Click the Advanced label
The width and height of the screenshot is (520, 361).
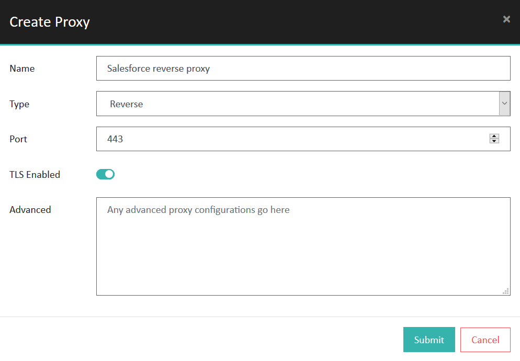(30, 210)
